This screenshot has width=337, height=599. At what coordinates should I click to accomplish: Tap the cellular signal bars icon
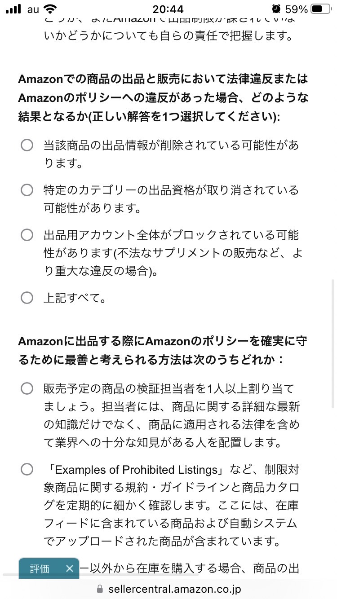13,9
